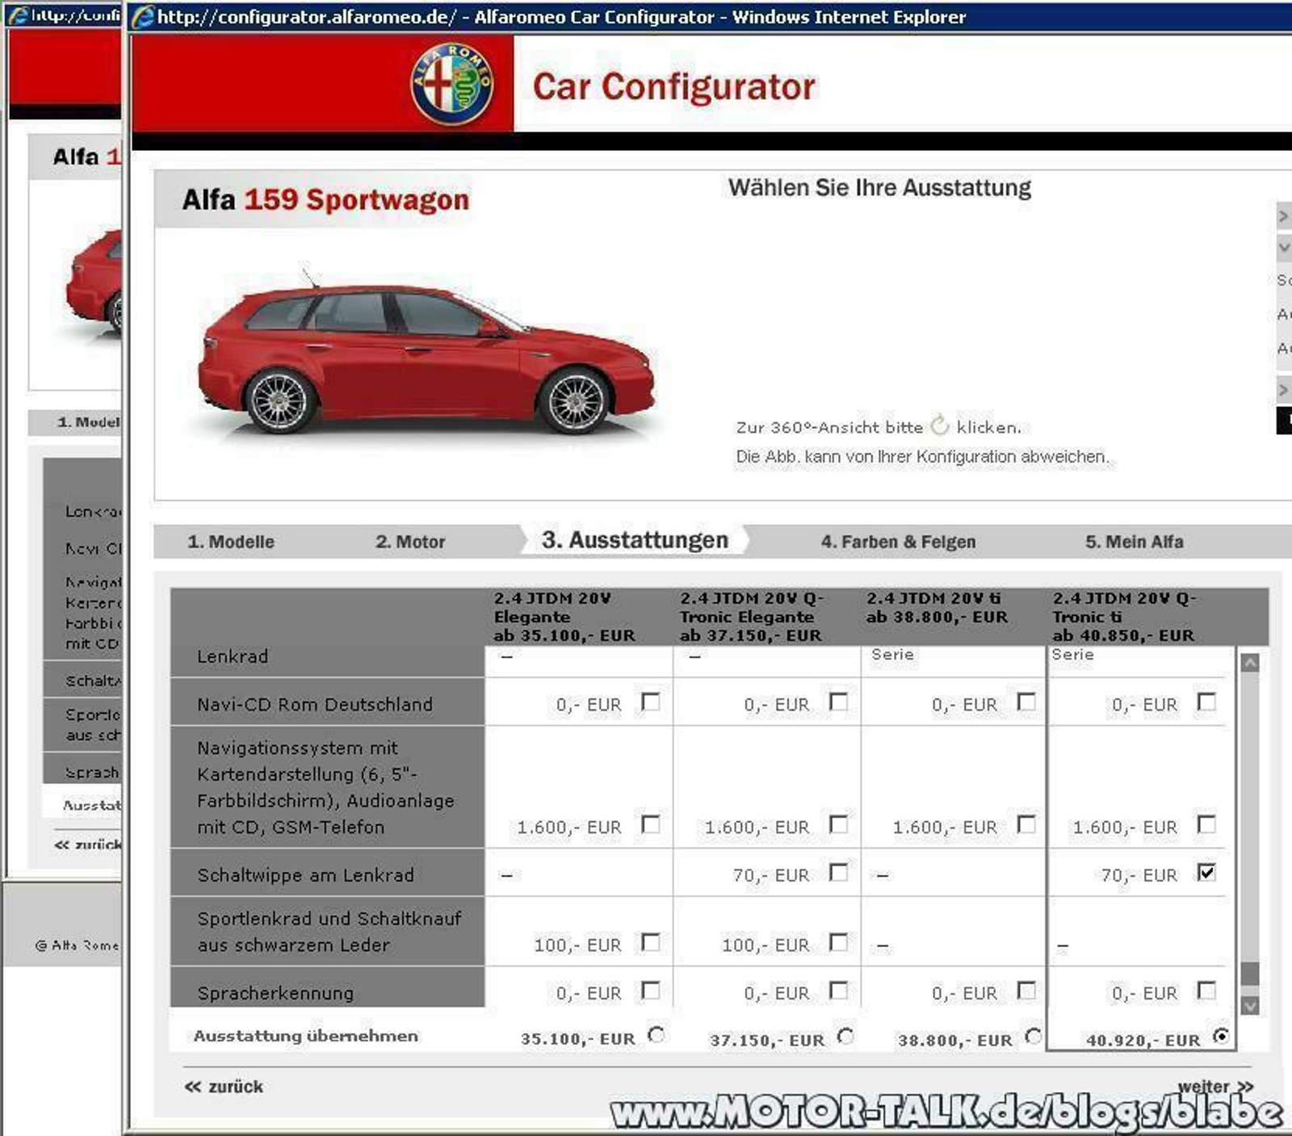The width and height of the screenshot is (1292, 1136).
Task: Open the 2. Motor step tab
Action: tap(410, 542)
